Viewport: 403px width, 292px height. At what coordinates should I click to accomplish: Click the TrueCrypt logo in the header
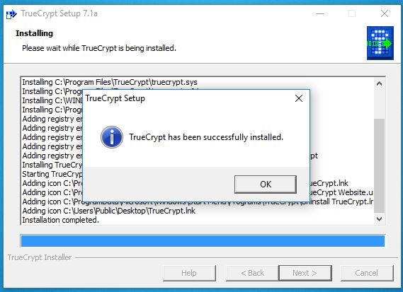point(380,43)
